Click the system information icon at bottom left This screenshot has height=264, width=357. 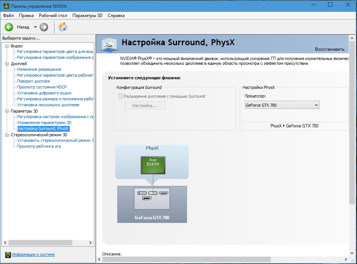8,254
